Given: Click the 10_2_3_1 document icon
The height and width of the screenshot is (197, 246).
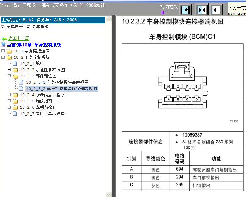Looking at the screenshot, I should [21, 82].
